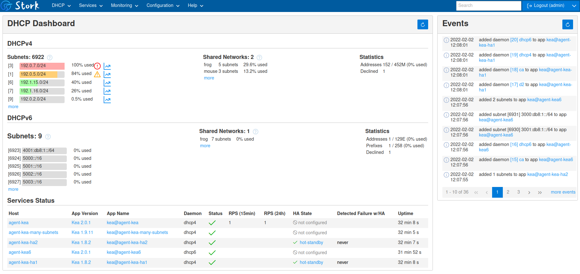Click the 84% used warning triangle
Image resolution: width=580 pixels, height=274 pixels.
tap(97, 74)
